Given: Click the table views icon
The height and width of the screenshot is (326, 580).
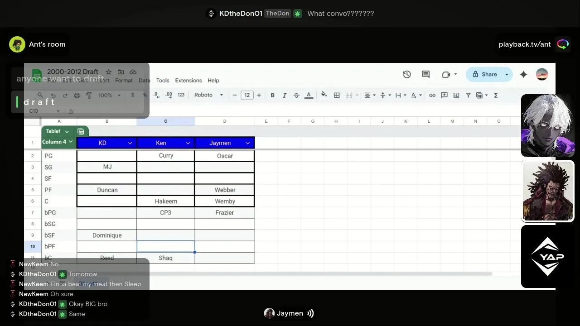Looking at the screenshot, I should (479, 95).
